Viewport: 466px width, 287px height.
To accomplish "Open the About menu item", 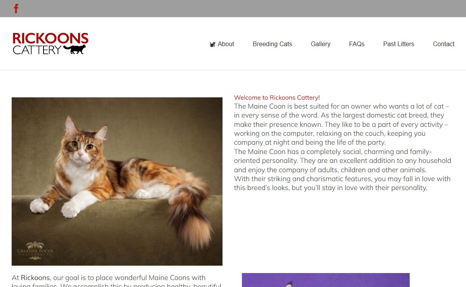I will (x=226, y=44).
